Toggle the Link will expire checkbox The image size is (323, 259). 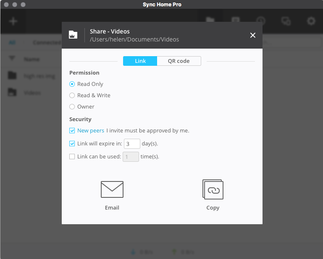click(72, 143)
